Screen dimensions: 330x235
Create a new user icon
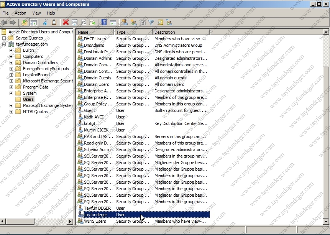125,22
